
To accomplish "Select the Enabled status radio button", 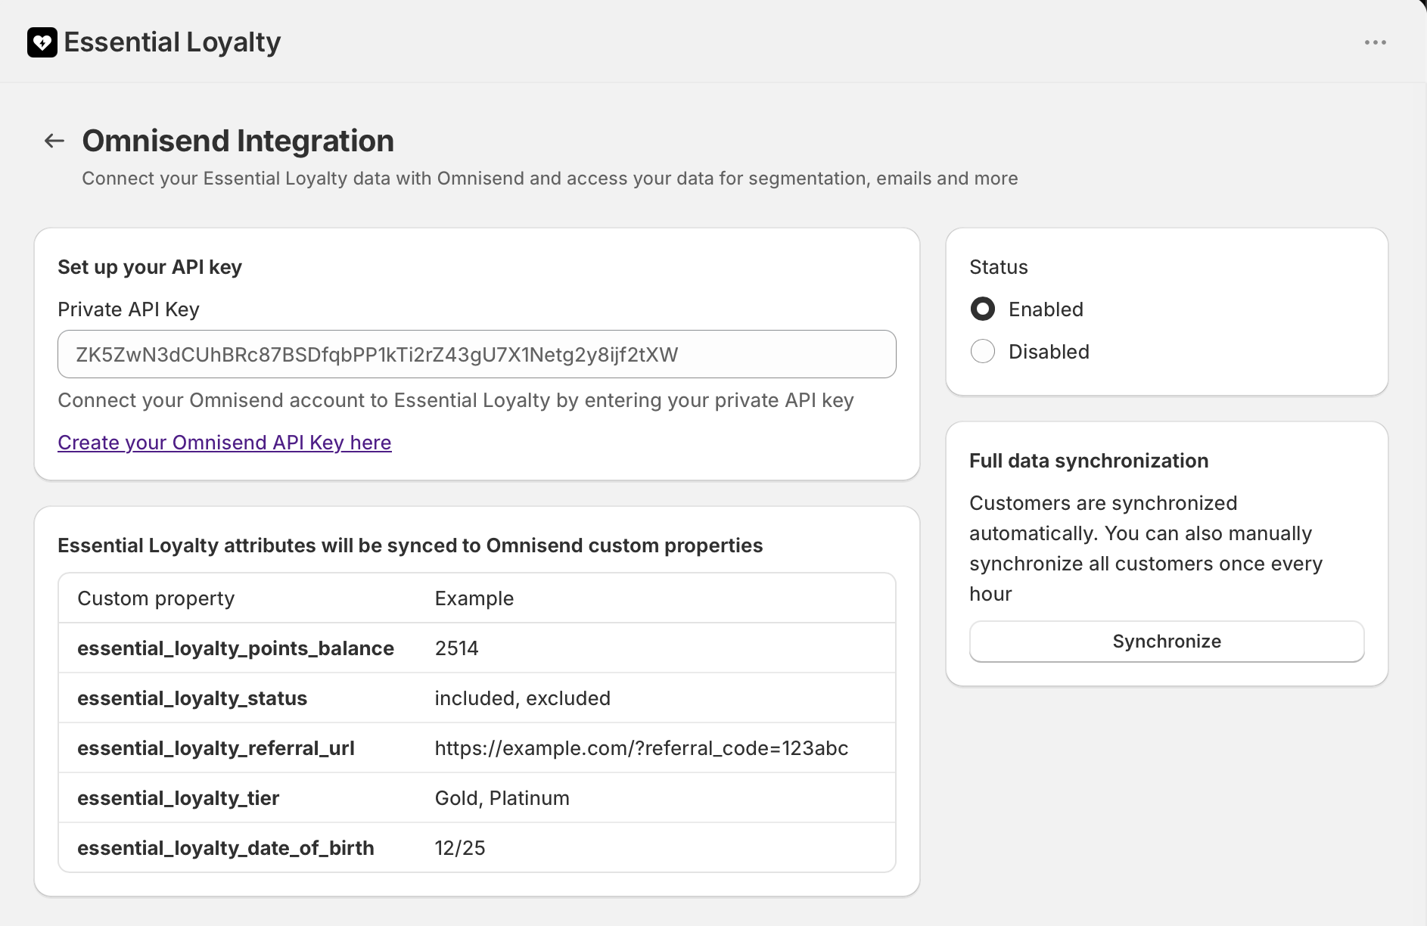I will (x=983, y=309).
